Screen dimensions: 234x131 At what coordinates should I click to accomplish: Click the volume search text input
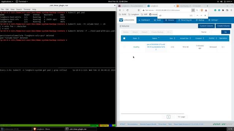(216, 32)
